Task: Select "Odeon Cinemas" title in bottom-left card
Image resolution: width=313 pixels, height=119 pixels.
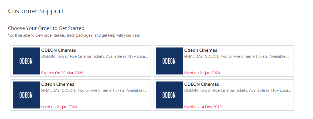Action: (58, 84)
